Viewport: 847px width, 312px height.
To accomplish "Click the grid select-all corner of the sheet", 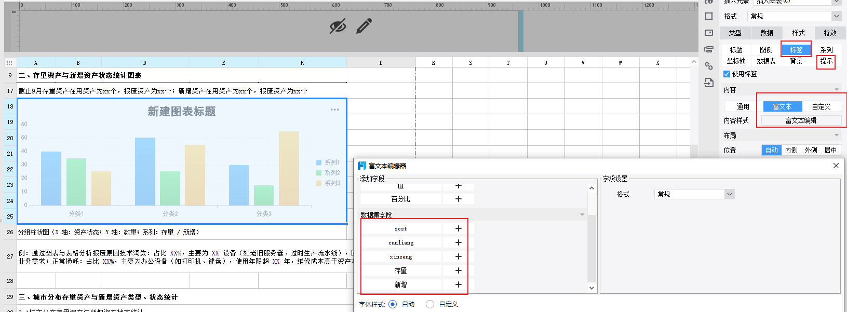I will (9, 62).
